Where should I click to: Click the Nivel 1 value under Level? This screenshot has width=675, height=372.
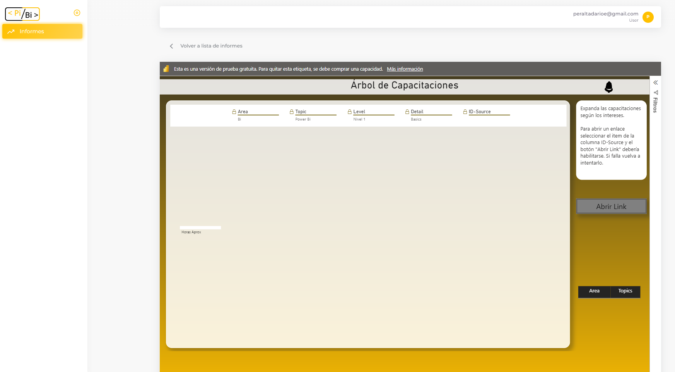[359, 119]
